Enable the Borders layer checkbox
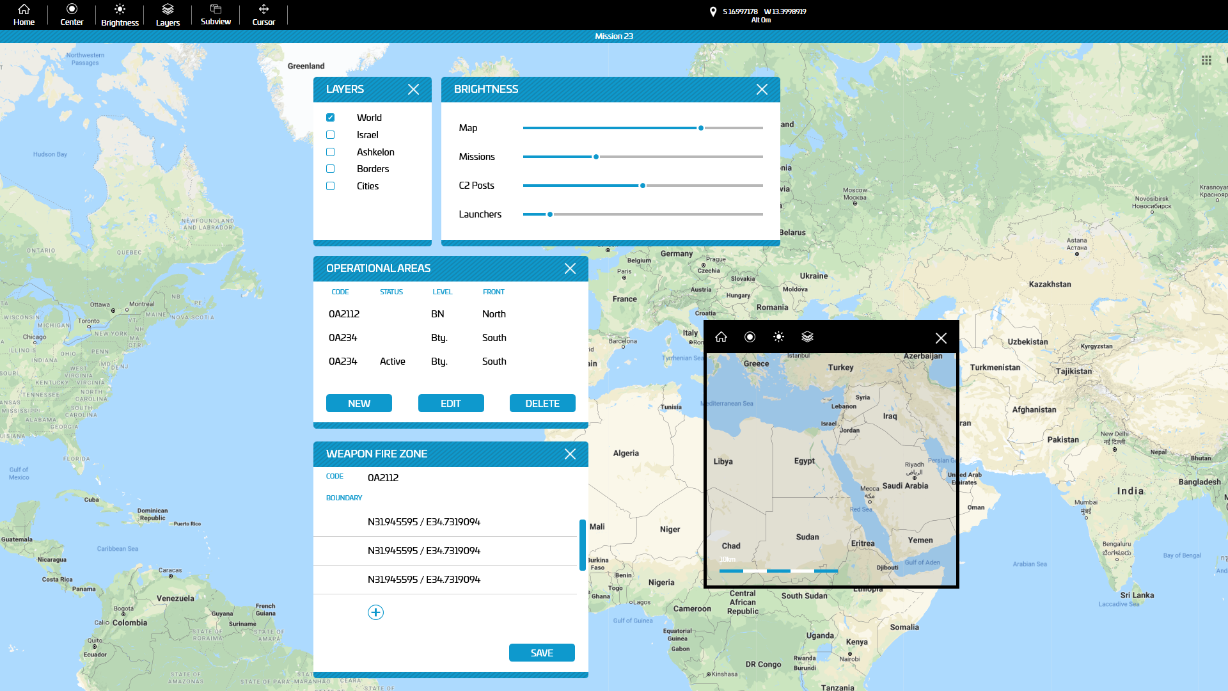1228x691 pixels. 330,169
